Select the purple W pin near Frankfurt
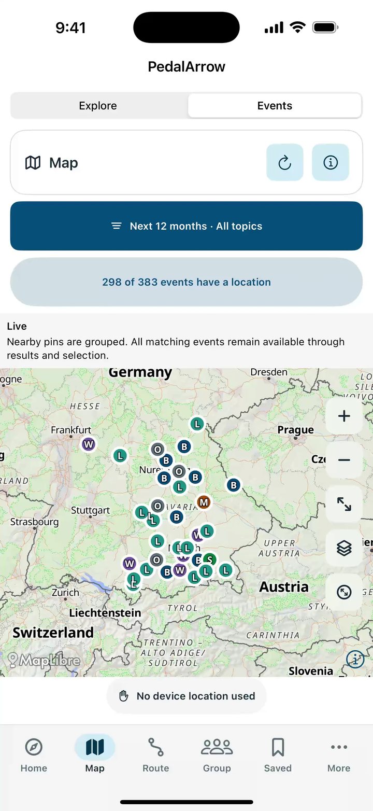This screenshot has width=373, height=811. pyautogui.click(x=89, y=444)
